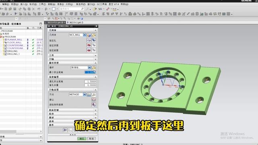This screenshot has height=145, width=258.
Task: Open the new geometry icon beside MCS_MILL
Action: pos(89,35)
